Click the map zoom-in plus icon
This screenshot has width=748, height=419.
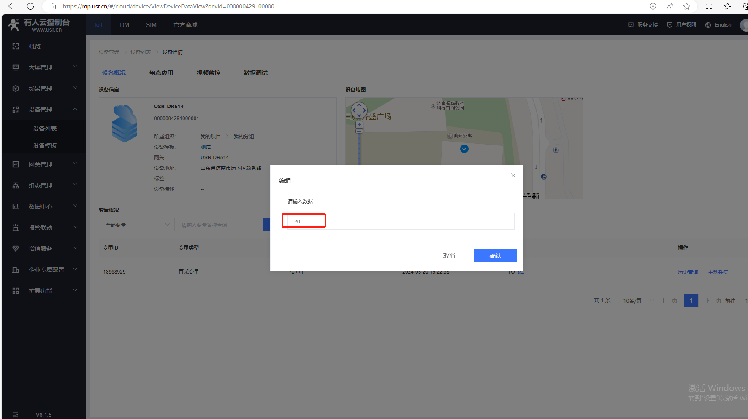(x=359, y=125)
